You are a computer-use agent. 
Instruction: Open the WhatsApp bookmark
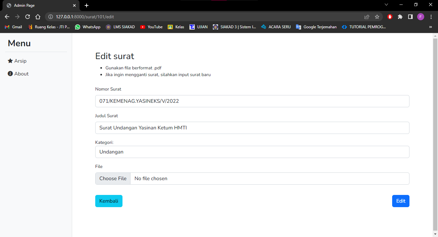point(87,27)
